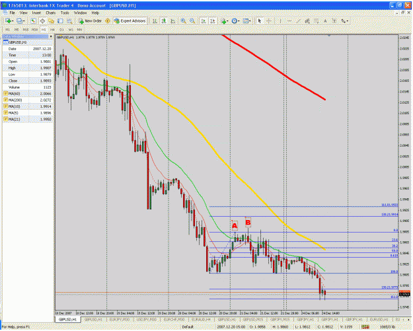This screenshot has width=413, height=331.
Task: Switch to M15 timeframe
Action: click(26, 30)
